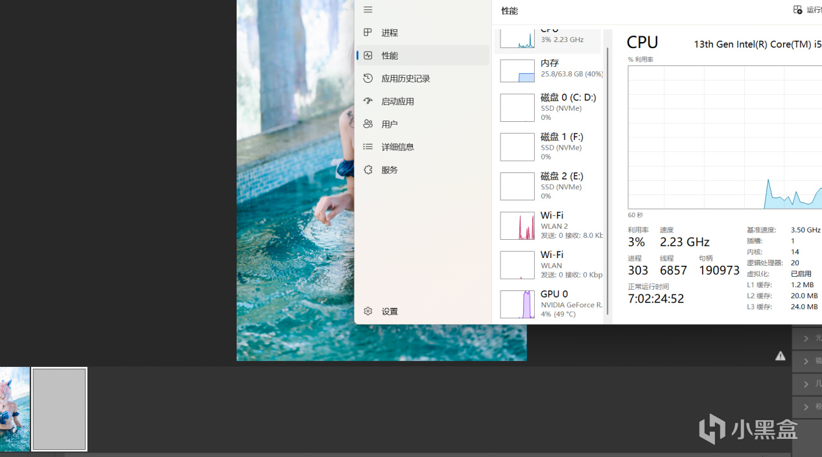Click the 303 processes value

tap(638, 270)
